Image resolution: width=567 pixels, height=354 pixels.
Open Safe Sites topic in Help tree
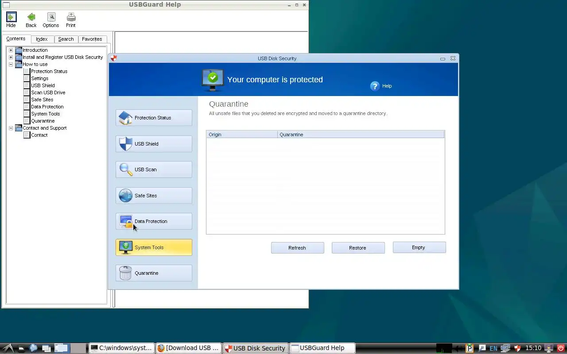(42, 100)
